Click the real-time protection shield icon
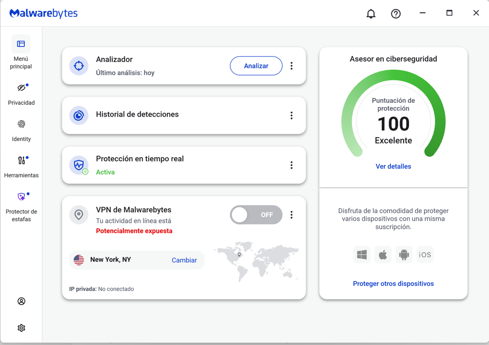The height and width of the screenshot is (345, 489). (78, 165)
